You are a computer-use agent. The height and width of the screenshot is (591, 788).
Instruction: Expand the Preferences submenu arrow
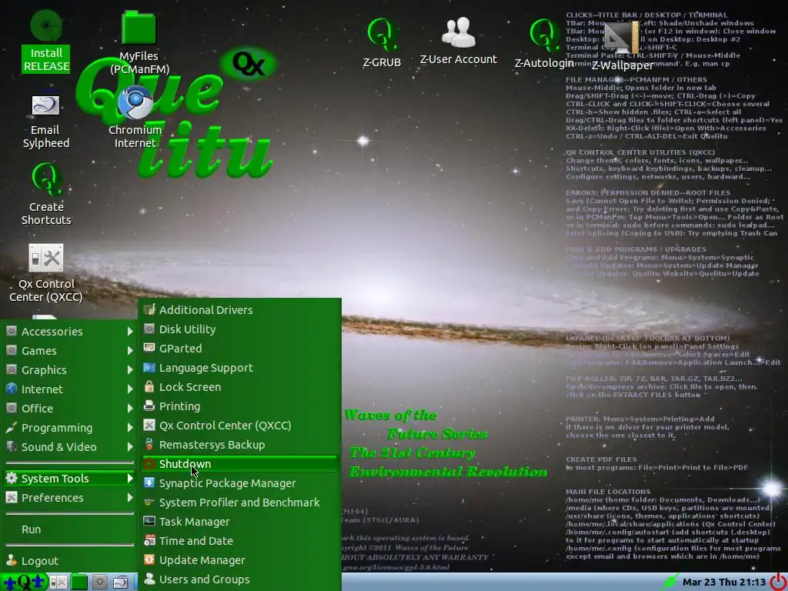130,498
